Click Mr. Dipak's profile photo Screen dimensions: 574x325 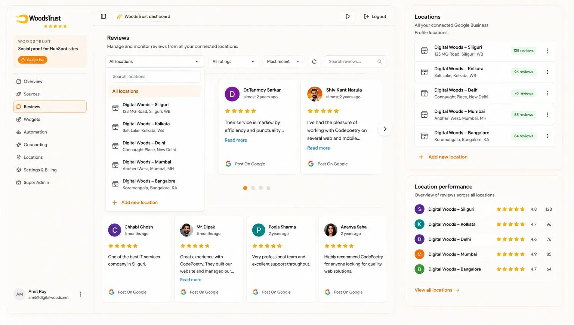[x=186, y=230]
